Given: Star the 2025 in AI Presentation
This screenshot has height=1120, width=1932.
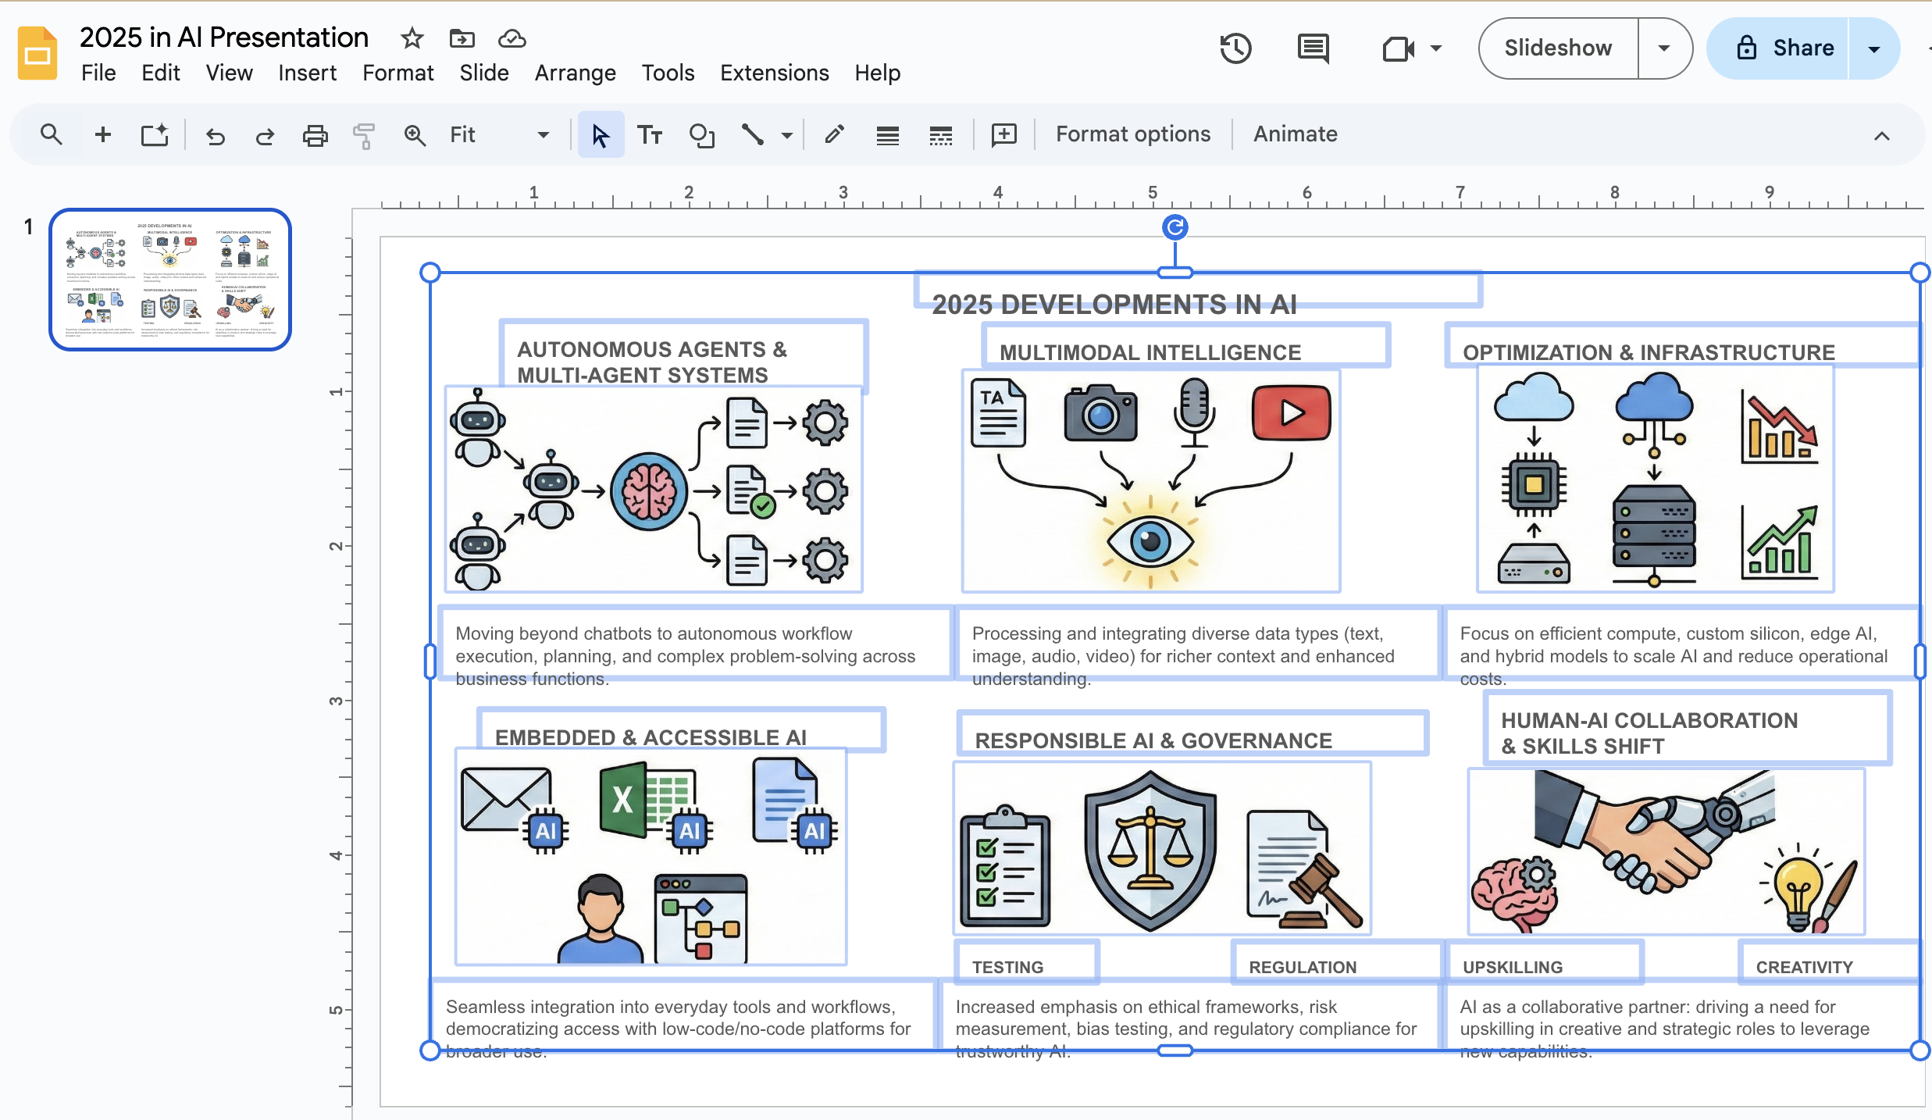Looking at the screenshot, I should [412, 37].
